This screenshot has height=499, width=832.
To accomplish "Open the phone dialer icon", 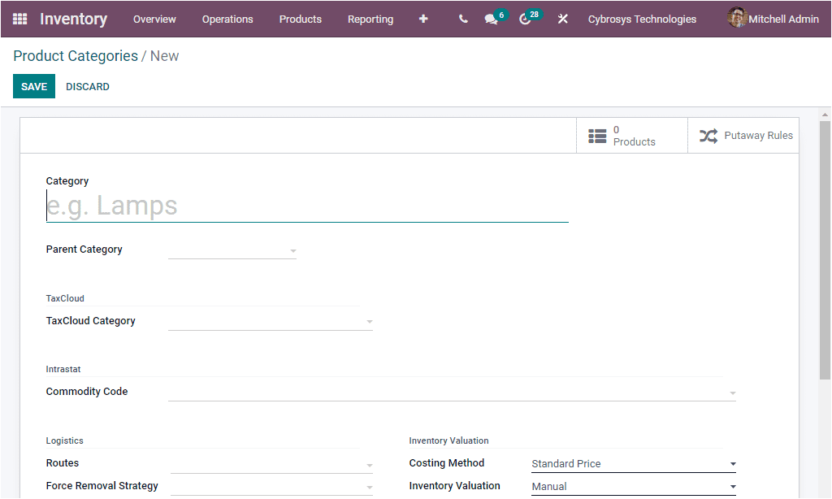I will [x=462, y=19].
